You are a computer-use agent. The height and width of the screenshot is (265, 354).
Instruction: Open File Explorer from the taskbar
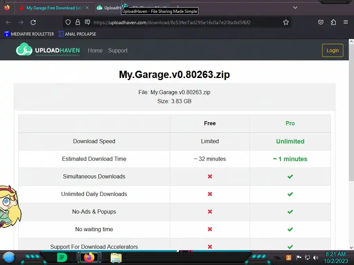click(x=116, y=257)
